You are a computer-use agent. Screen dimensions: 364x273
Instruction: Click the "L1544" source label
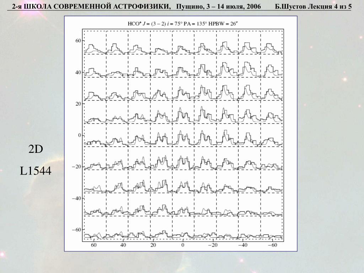36,171
